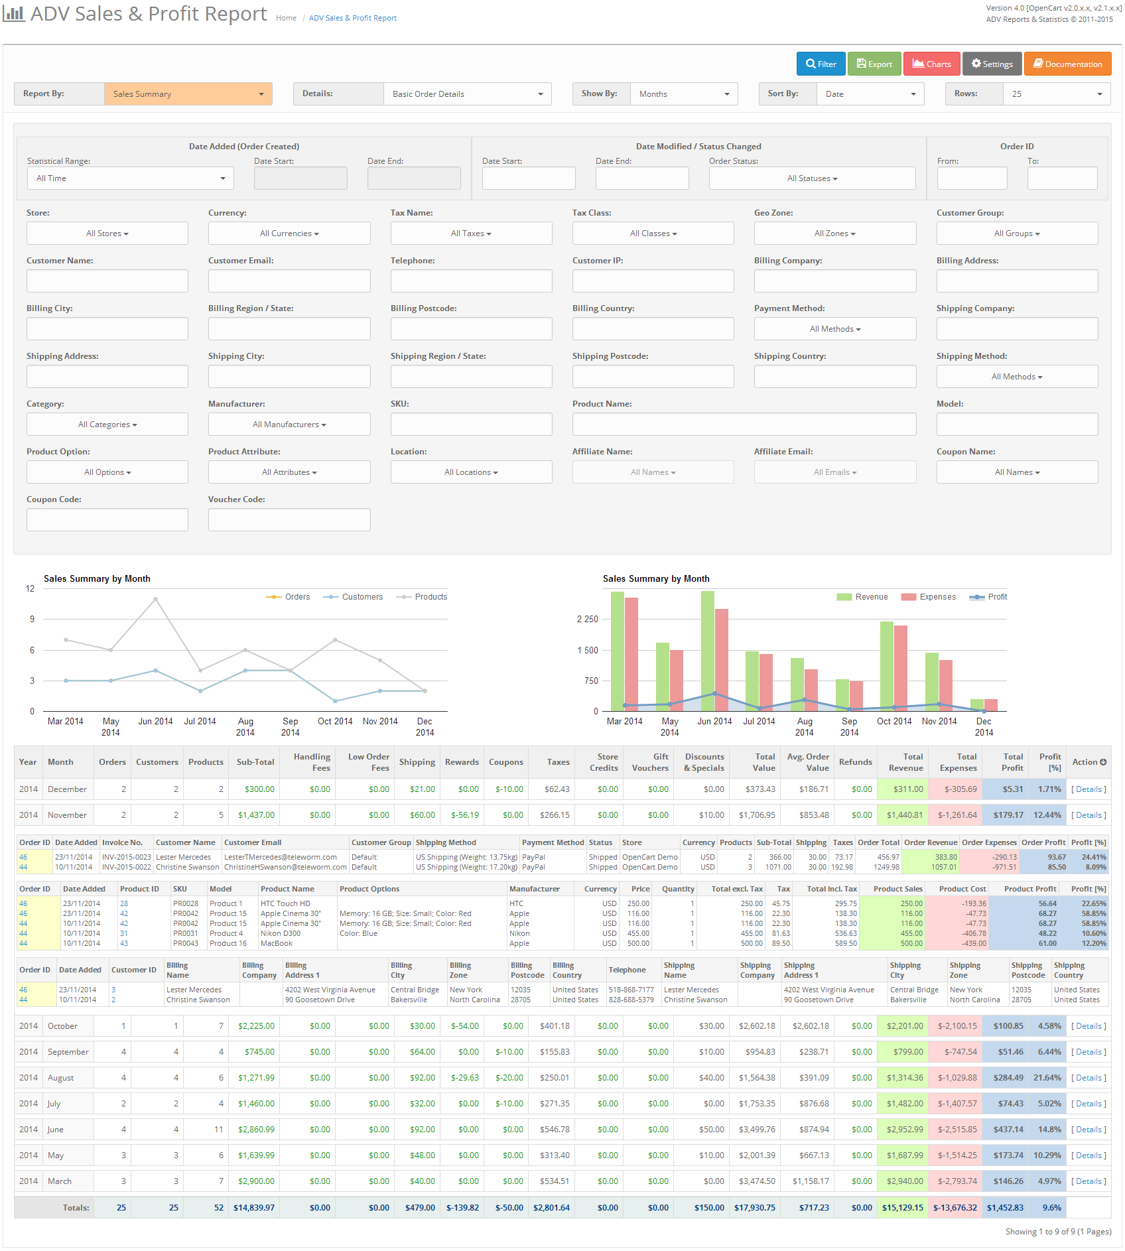1125x1251 pixels.
Task: Open Details for June 2014 row
Action: point(1089,1130)
